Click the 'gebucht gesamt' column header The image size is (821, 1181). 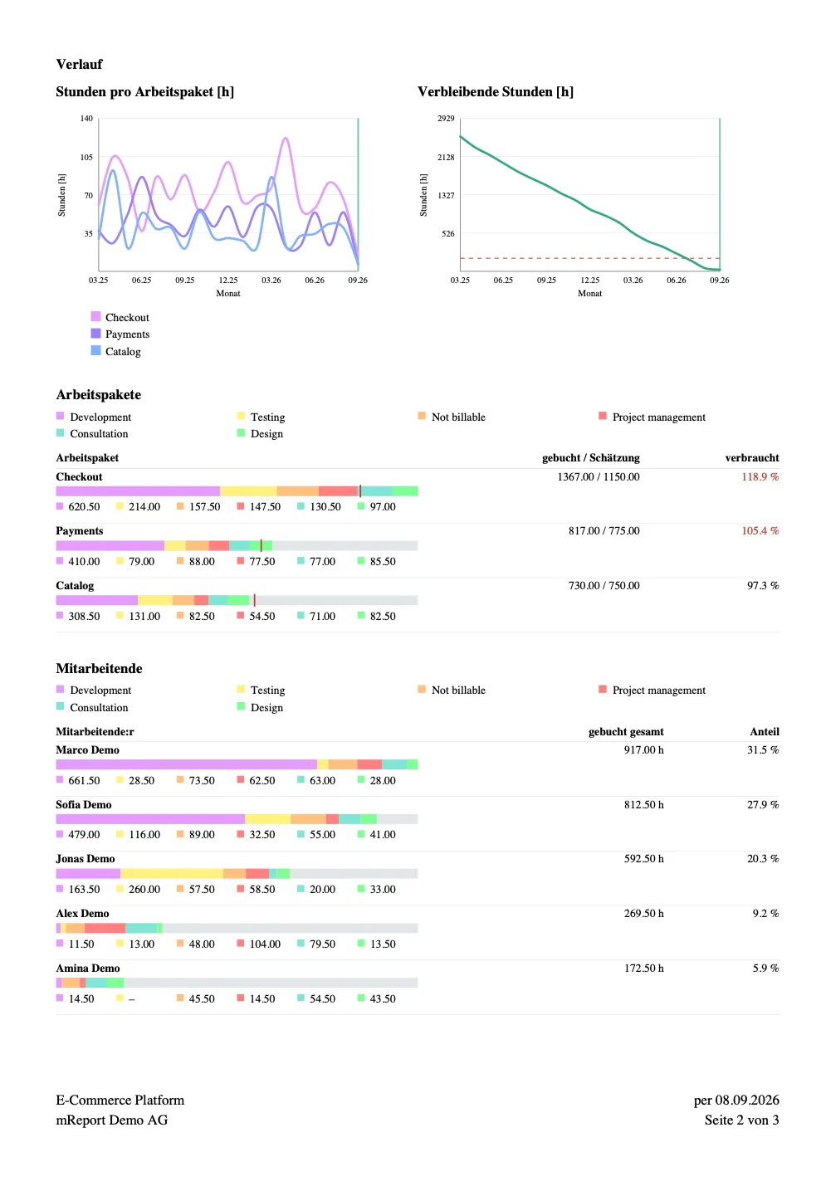click(x=626, y=731)
